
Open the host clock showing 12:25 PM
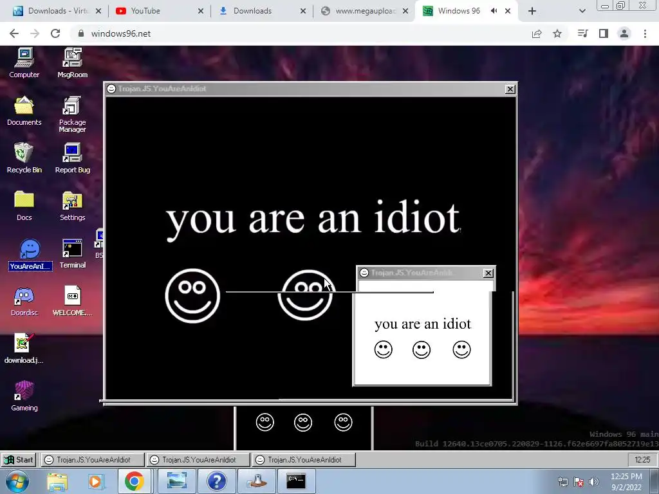626,482
